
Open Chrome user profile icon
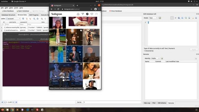95,9
